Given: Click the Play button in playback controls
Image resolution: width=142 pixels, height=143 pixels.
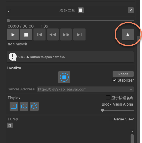Looking at the screenshot, I should click(x=13, y=35).
